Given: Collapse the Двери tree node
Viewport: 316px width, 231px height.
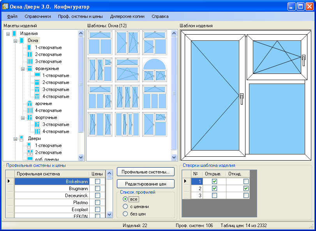Looking at the screenshot, I should pyautogui.click(x=15, y=138).
